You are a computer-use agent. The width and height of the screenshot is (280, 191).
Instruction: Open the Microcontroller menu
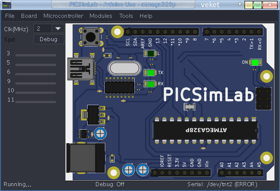coord(63,16)
